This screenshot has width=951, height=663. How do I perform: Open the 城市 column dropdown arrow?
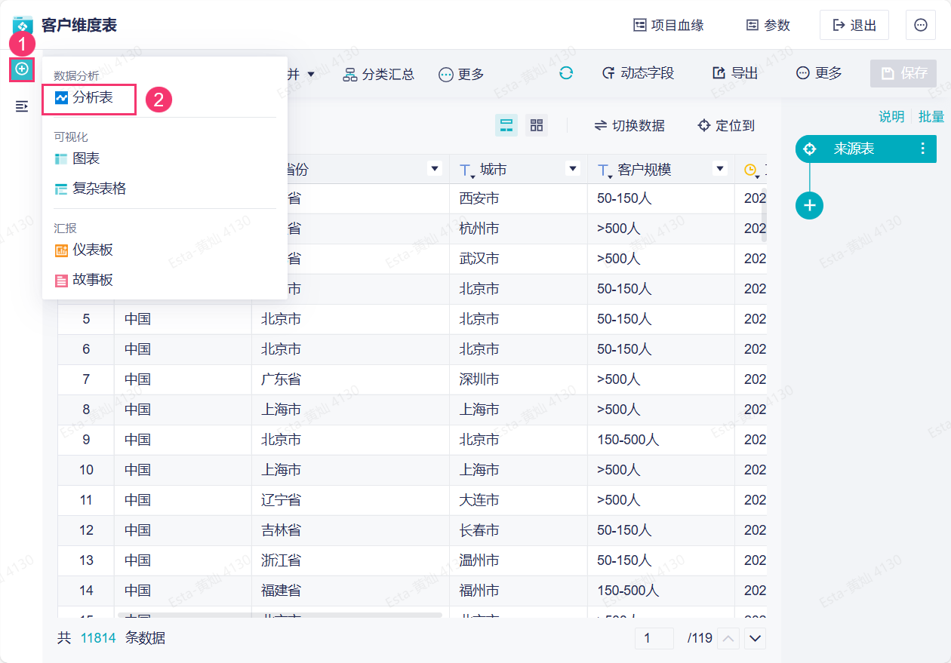pyautogui.click(x=573, y=169)
